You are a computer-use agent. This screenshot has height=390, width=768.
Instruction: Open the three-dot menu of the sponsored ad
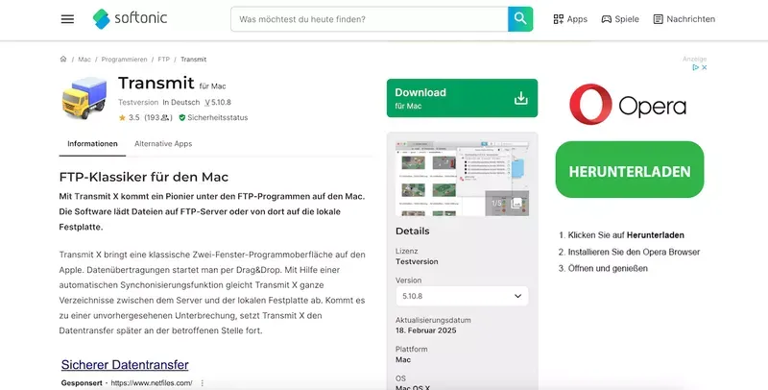point(202,382)
